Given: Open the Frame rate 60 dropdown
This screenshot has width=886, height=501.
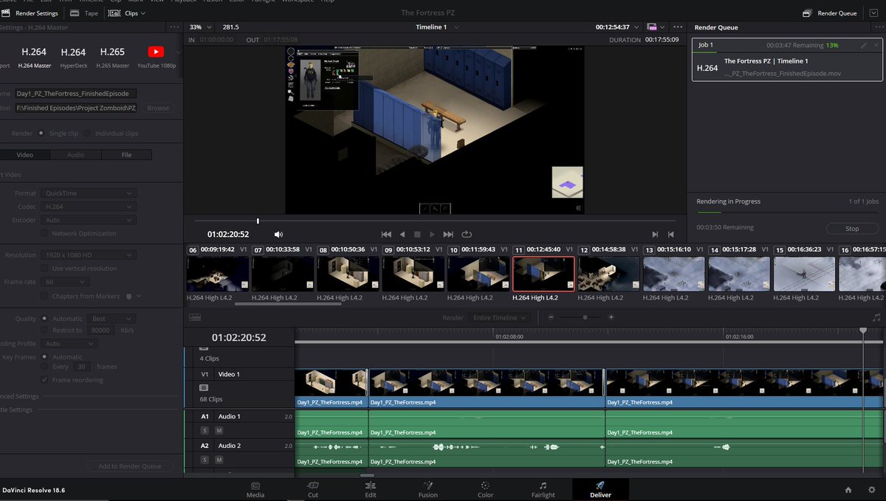Looking at the screenshot, I should [x=65, y=282].
